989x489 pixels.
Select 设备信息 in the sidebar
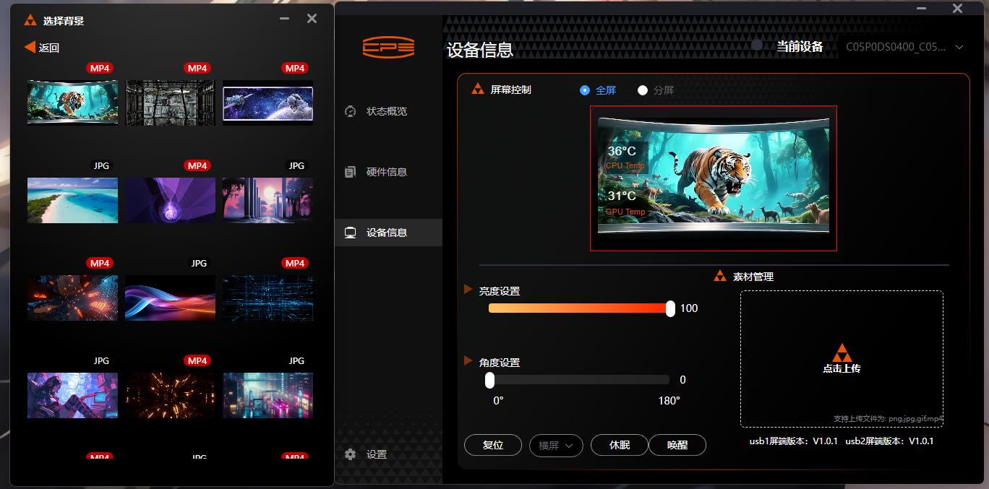388,233
